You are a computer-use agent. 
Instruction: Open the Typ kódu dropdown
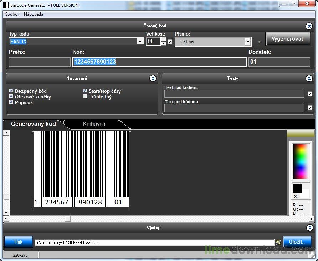point(140,42)
